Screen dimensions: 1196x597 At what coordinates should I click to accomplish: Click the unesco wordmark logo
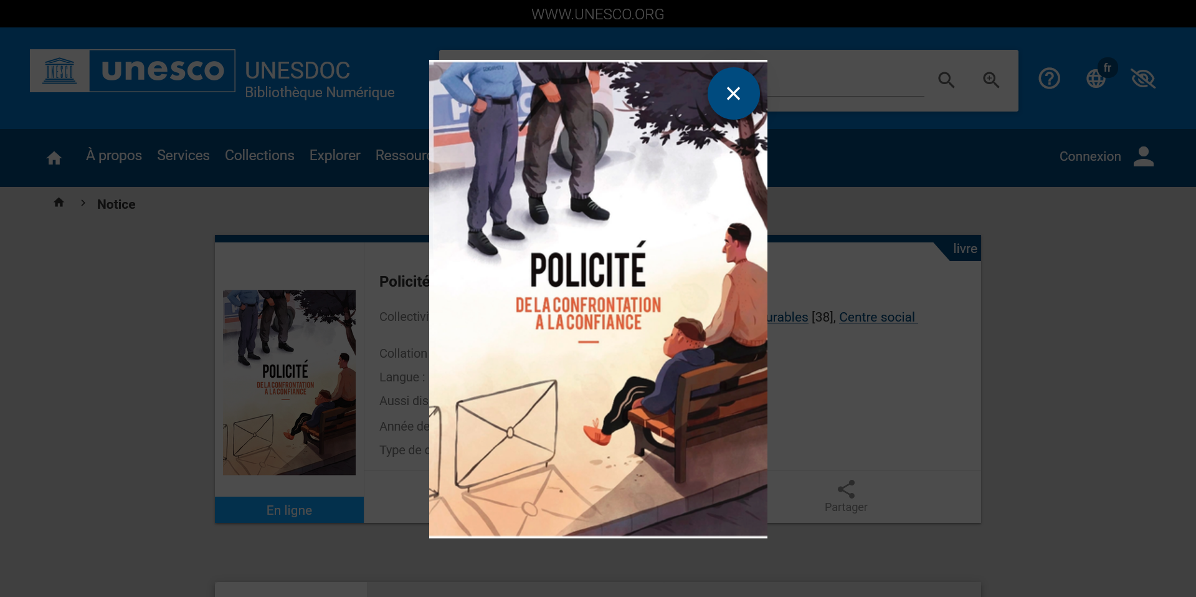click(163, 70)
